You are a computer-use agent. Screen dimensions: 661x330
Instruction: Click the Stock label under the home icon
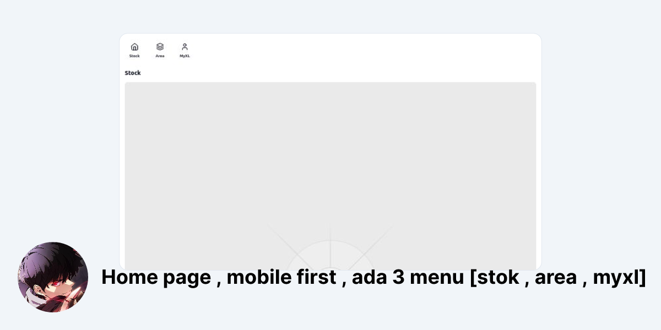click(x=134, y=56)
